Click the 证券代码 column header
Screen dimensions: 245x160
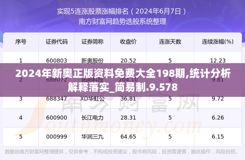[x=57, y=42]
